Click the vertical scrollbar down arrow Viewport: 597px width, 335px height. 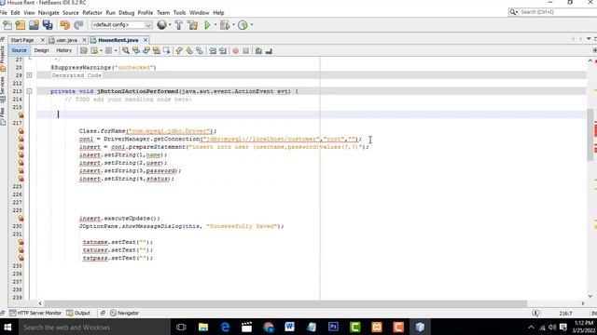590,296
